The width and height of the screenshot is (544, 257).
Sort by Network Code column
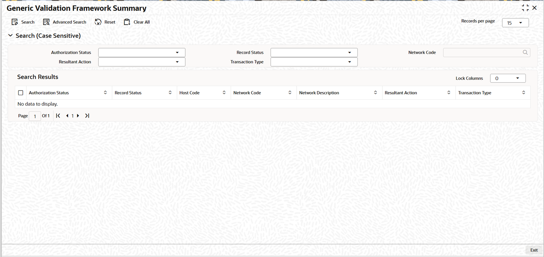pos(290,93)
